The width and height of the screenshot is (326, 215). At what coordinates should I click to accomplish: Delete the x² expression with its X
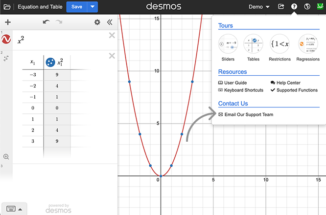[112, 35]
